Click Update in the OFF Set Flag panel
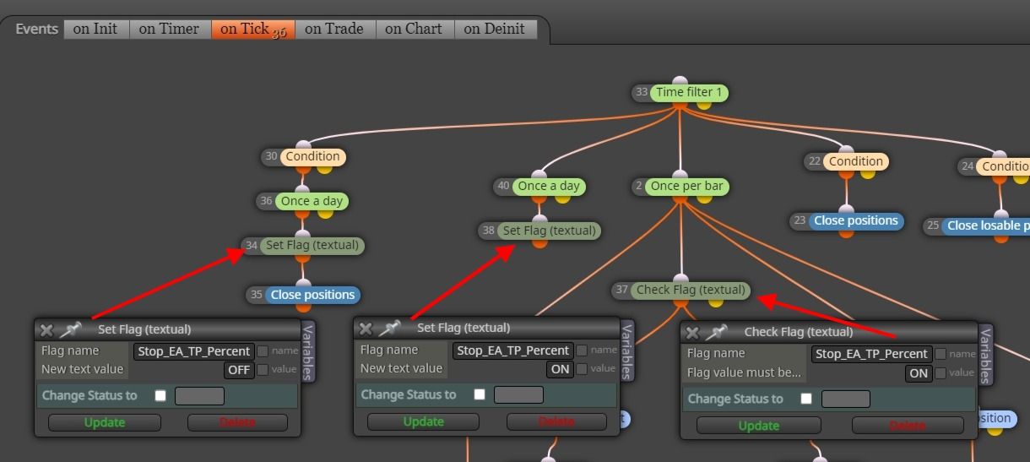This screenshot has width=1030, height=462. click(105, 422)
